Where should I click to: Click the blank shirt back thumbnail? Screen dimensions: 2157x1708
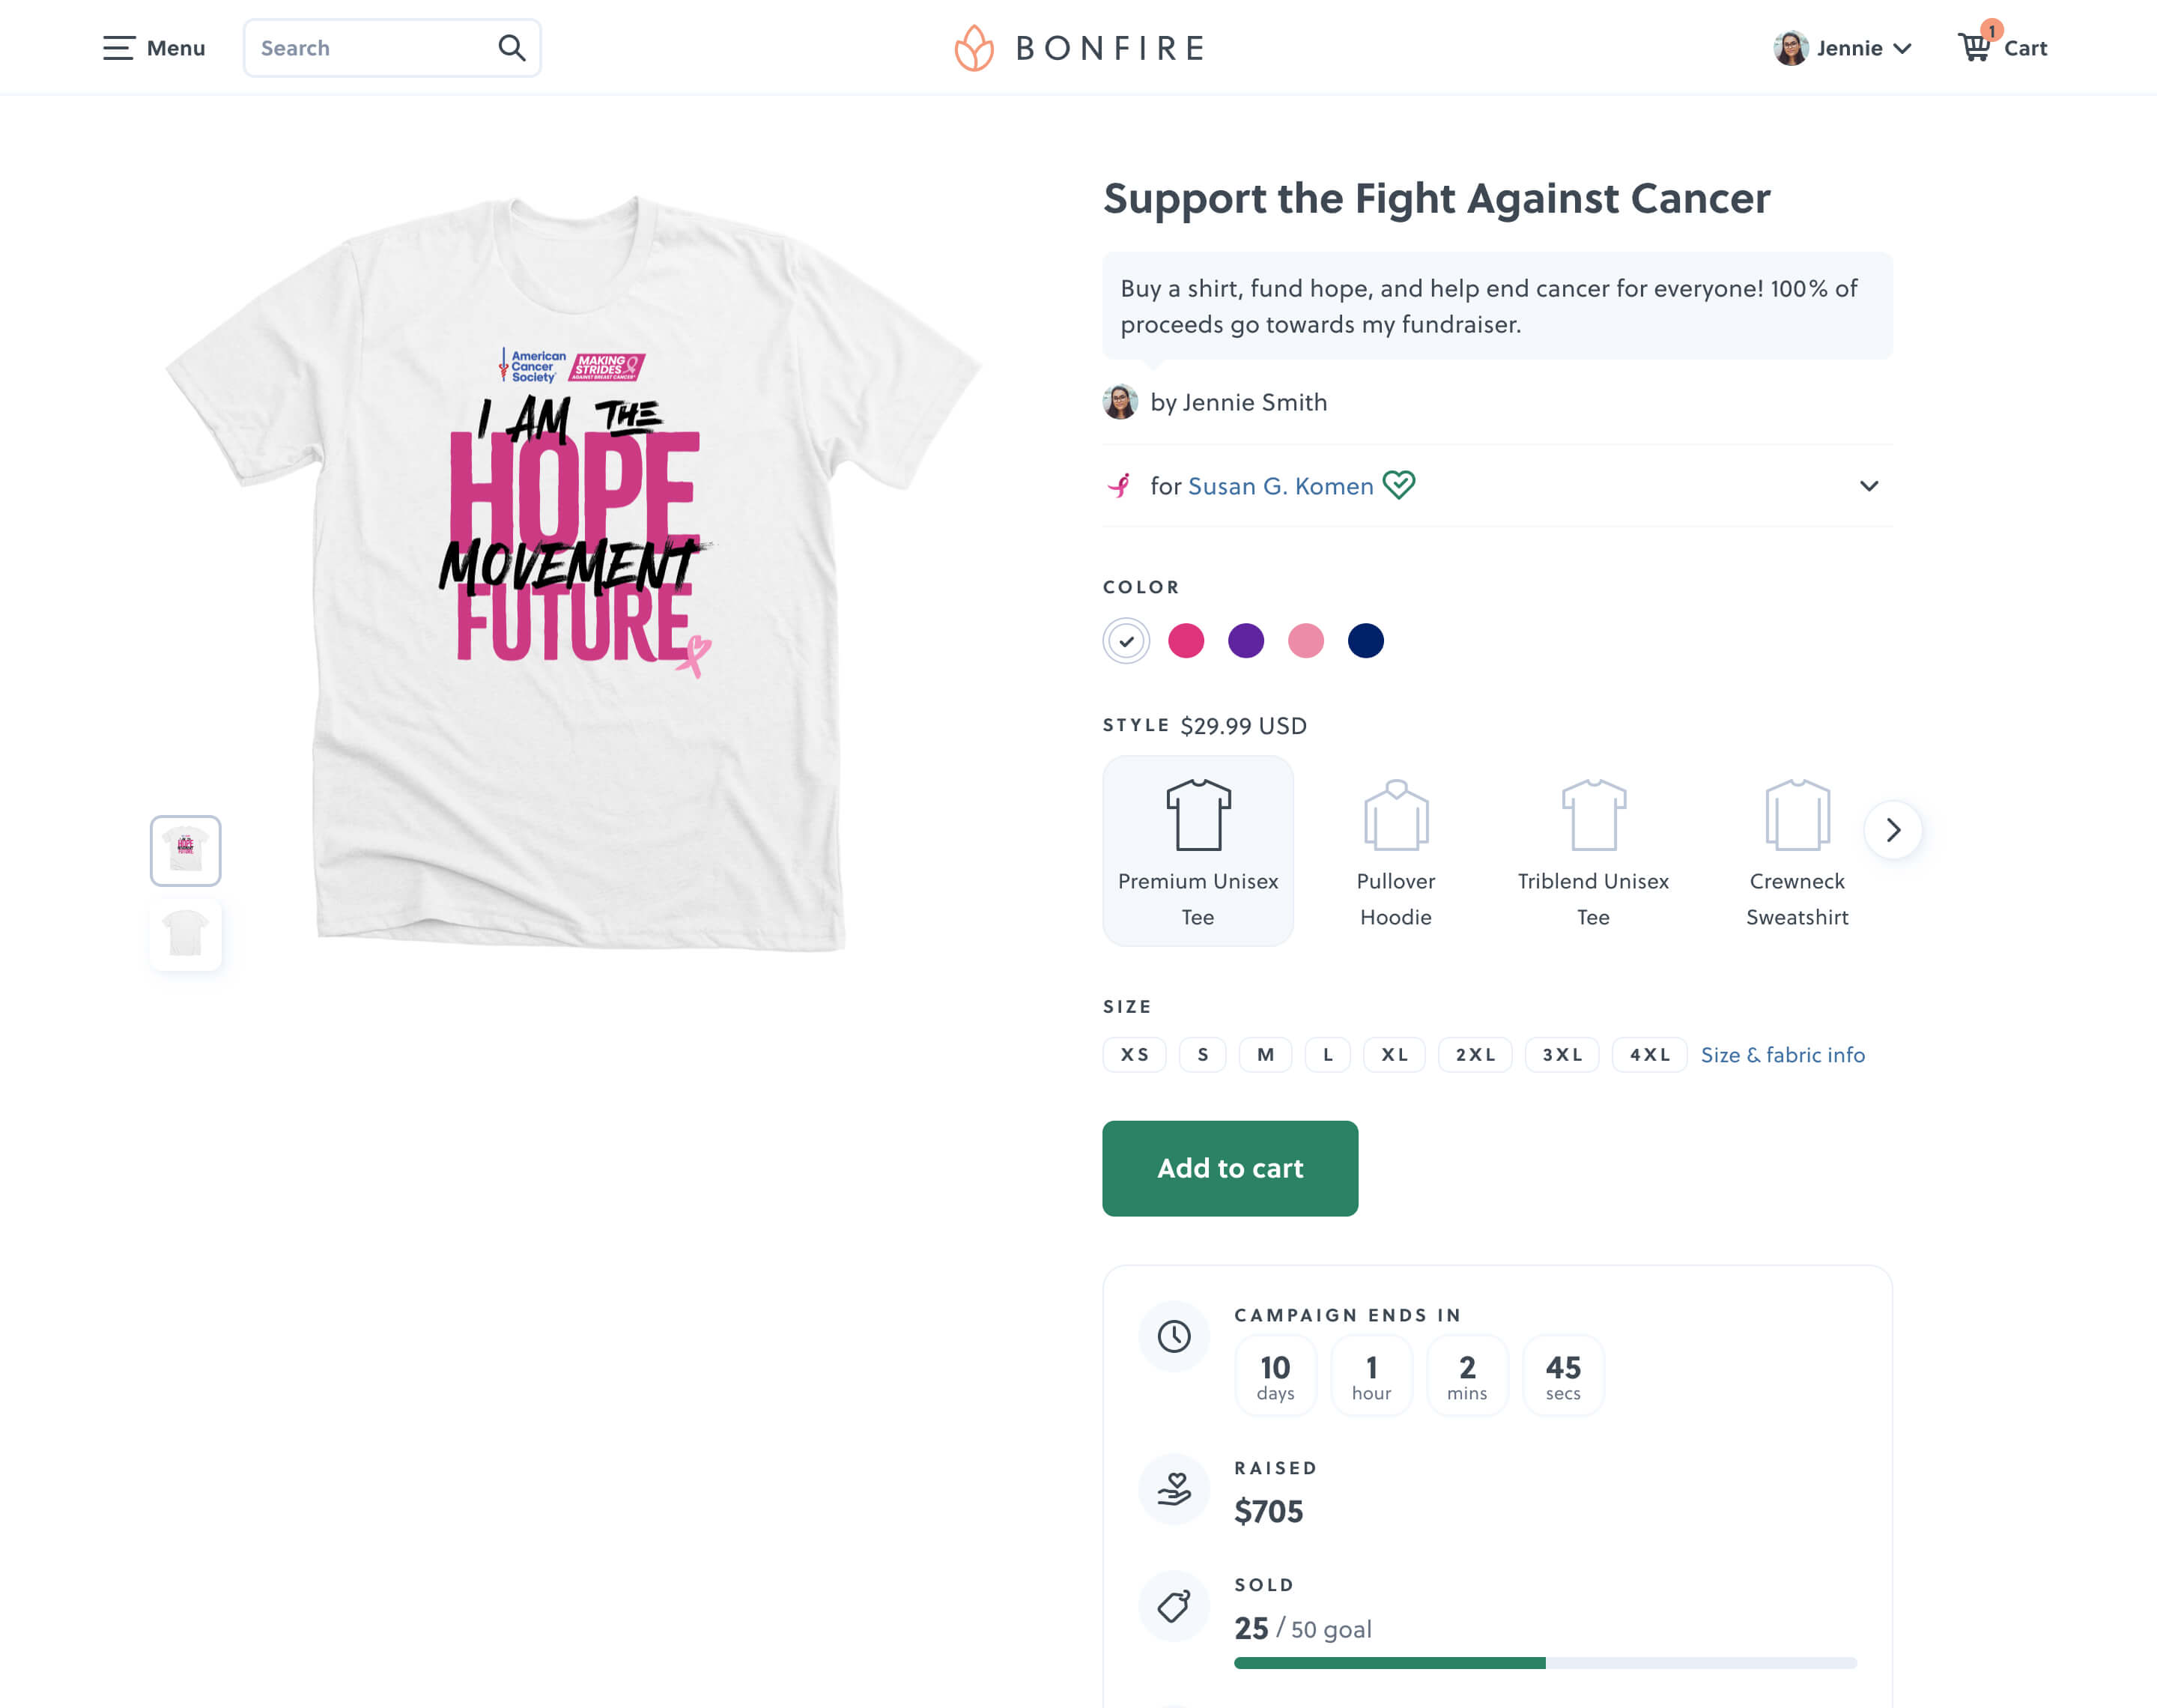(x=185, y=934)
